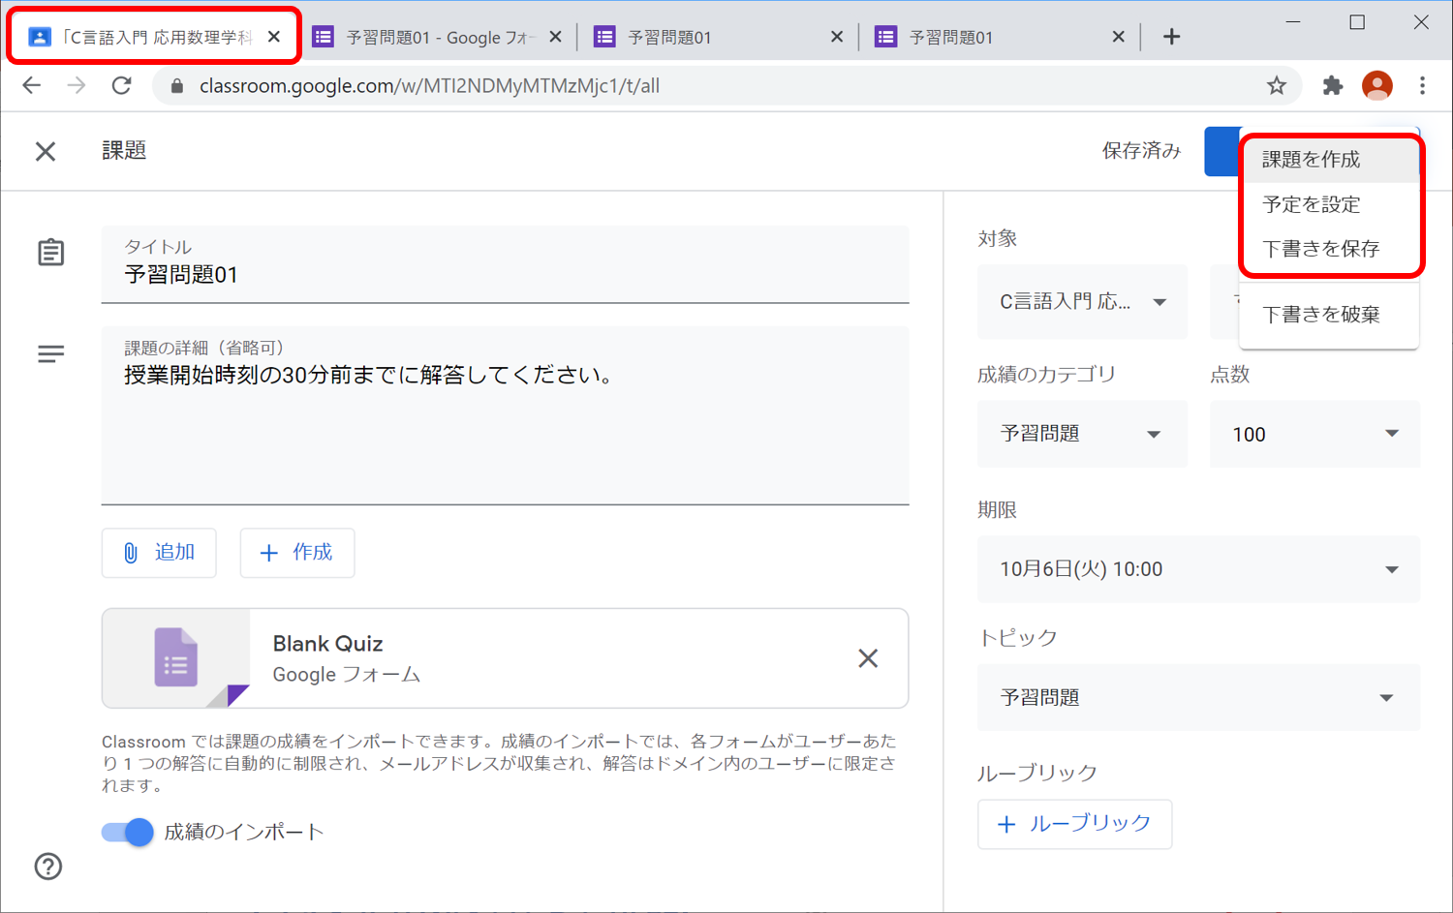Open the class selector C言語入門 応... dropdown
The height and width of the screenshot is (913, 1453).
point(1082,302)
